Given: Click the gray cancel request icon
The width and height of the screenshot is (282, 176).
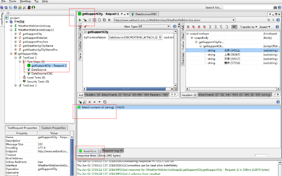Looking at the screenshot, I should [x=109, y=20].
